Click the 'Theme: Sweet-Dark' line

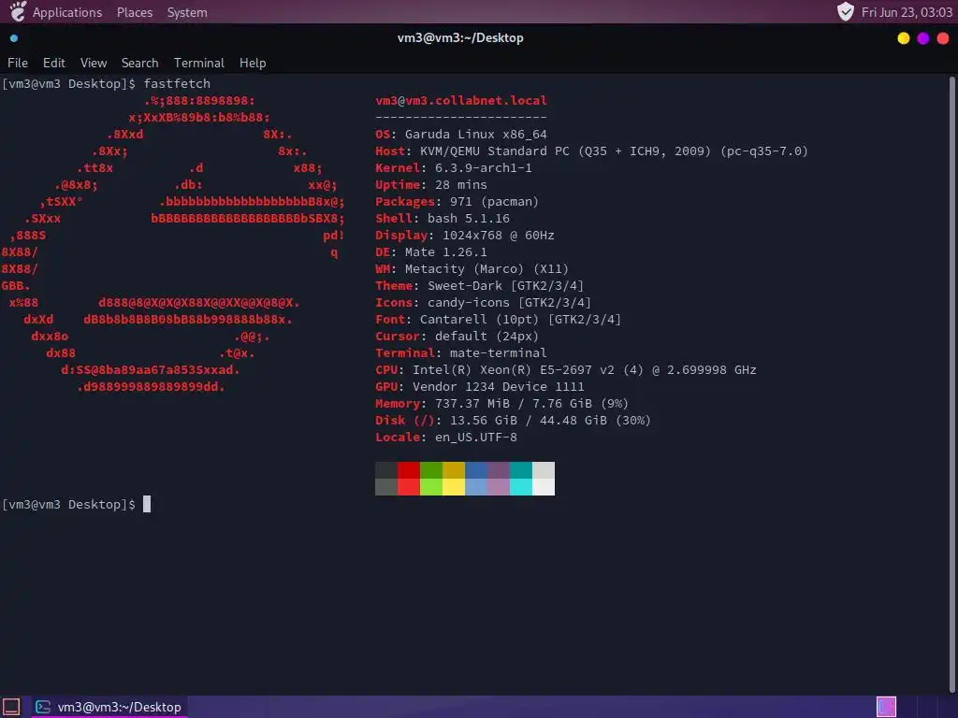(x=480, y=286)
